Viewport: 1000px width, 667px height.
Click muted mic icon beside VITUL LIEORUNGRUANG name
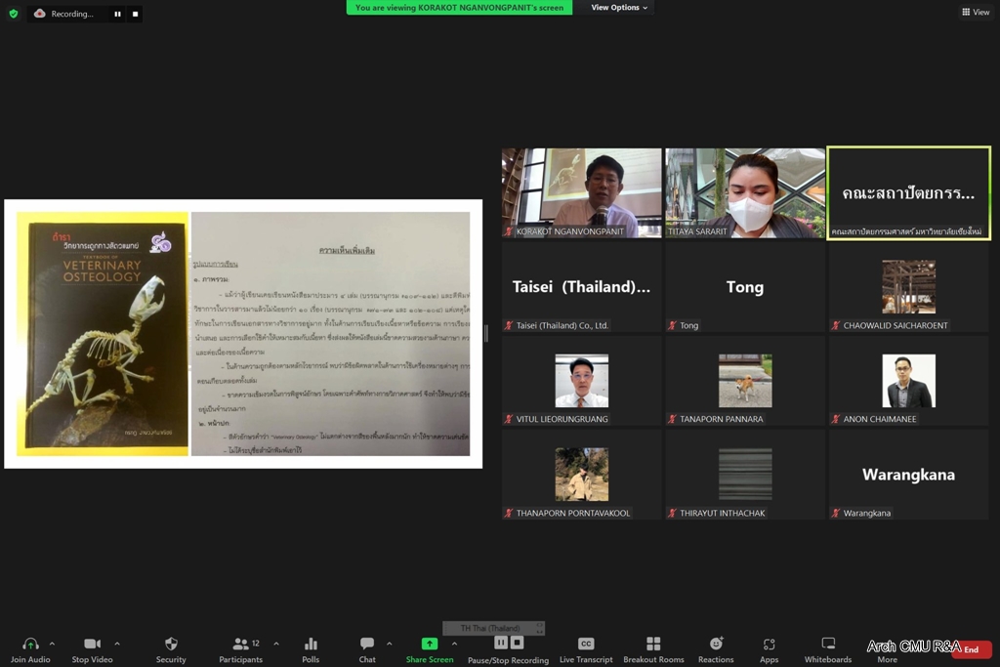(509, 419)
